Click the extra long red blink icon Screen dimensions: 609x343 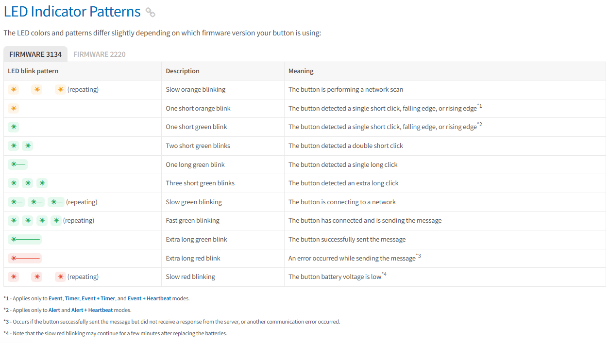(x=25, y=258)
